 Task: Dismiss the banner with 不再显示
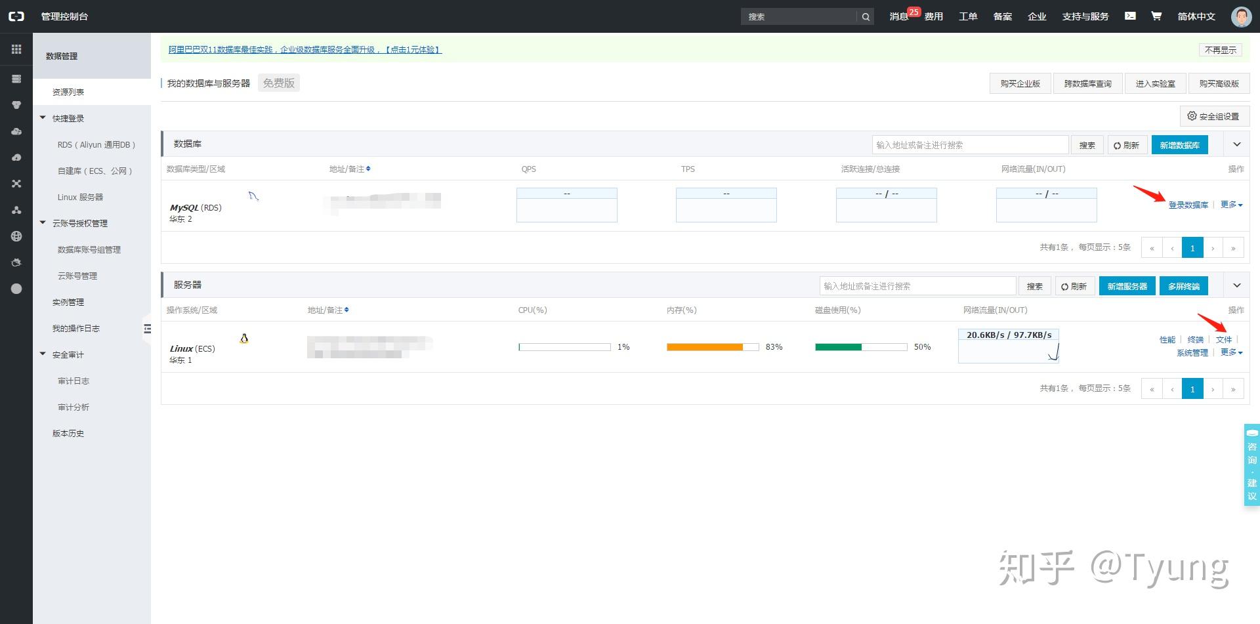1221,50
